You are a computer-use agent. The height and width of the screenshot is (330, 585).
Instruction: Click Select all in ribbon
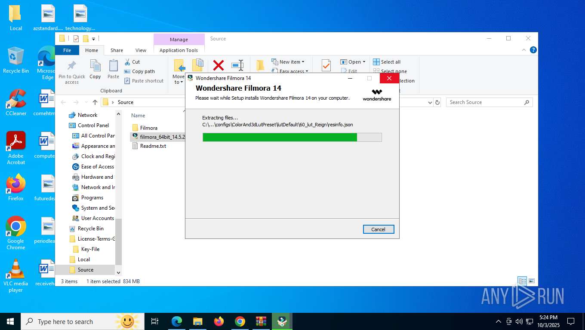387,62
